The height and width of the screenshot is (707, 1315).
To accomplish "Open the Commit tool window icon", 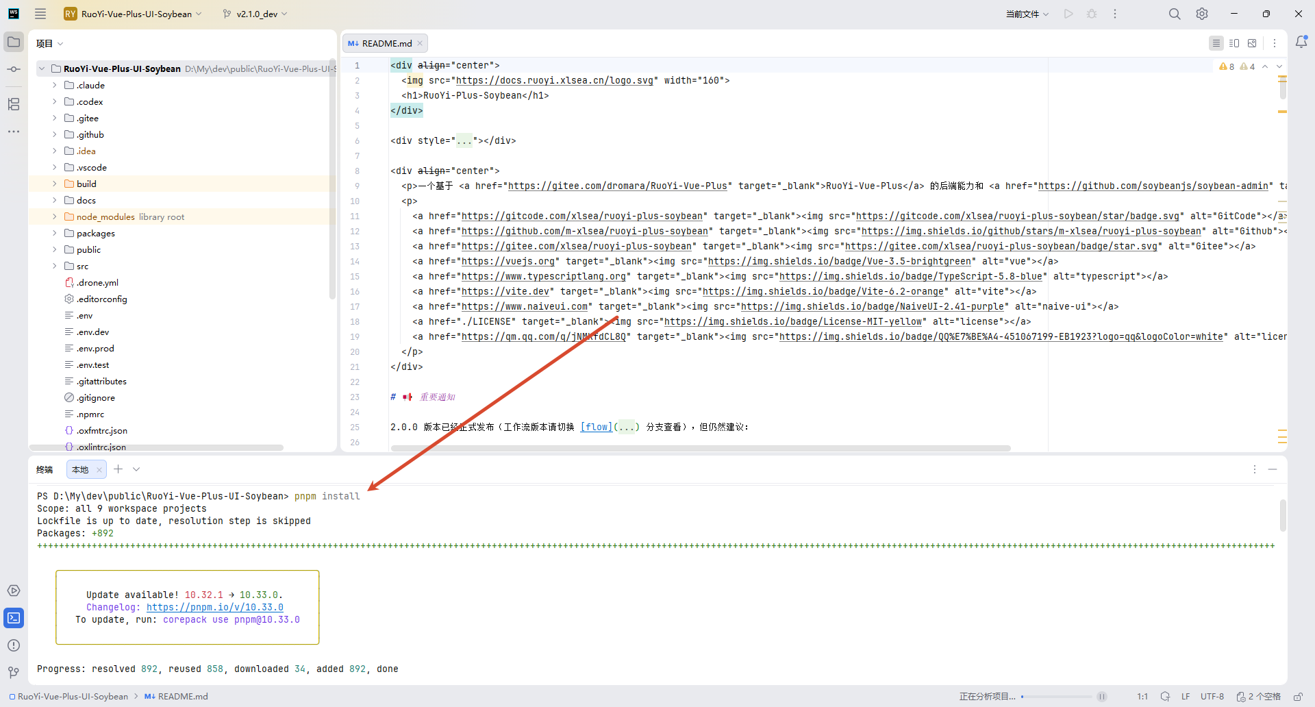I will pyautogui.click(x=14, y=69).
